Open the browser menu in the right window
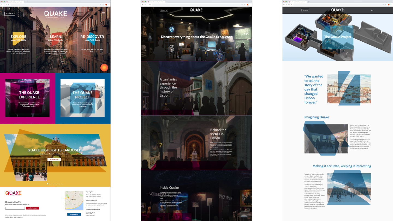Image resolution: width=393 pixels, height=221 pixels. tap(391, 5)
